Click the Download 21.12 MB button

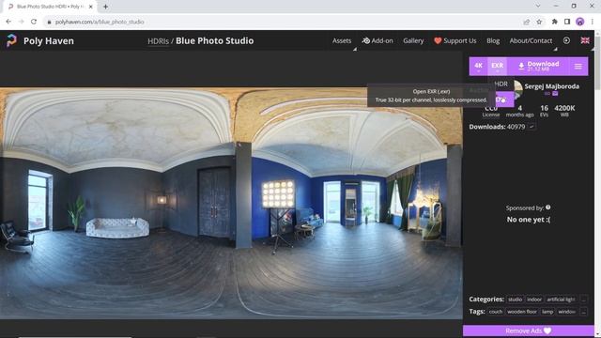[538, 67]
